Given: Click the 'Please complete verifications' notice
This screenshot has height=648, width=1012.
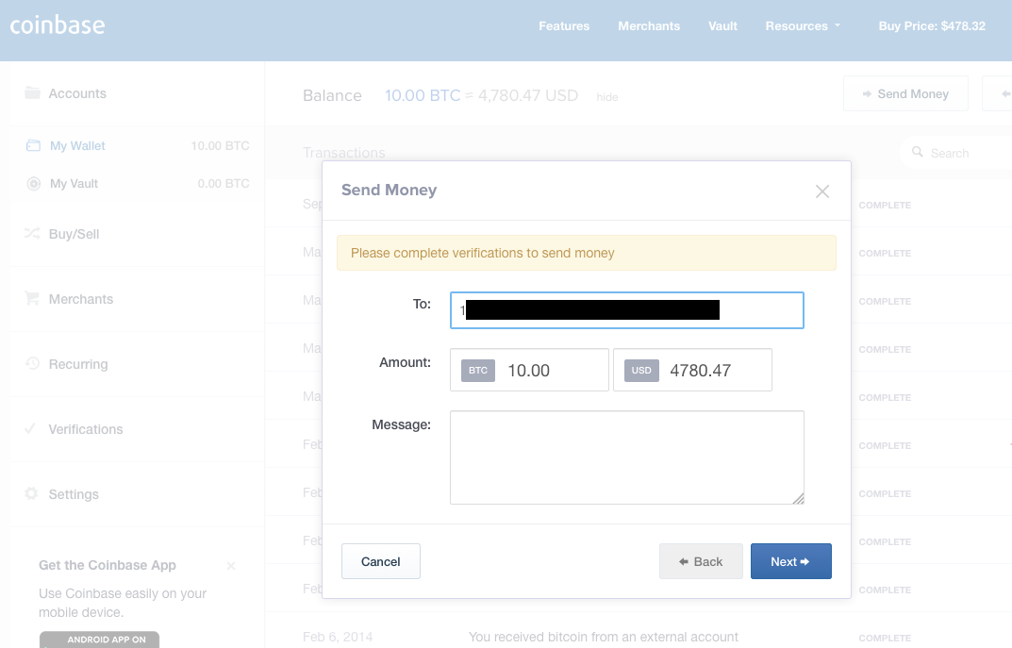Looking at the screenshot, I should click(586, 253).
